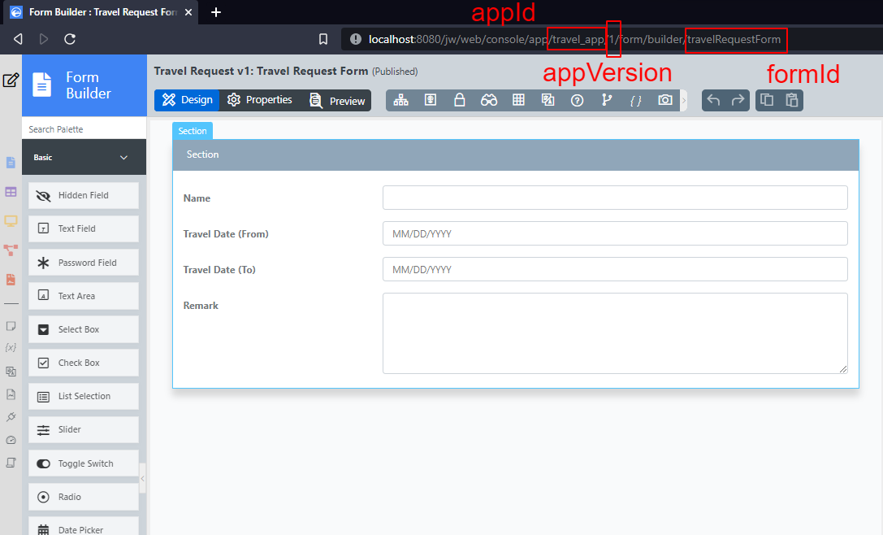
Task: Select the Toggle Switch palette element
Action: pos(84,463)
